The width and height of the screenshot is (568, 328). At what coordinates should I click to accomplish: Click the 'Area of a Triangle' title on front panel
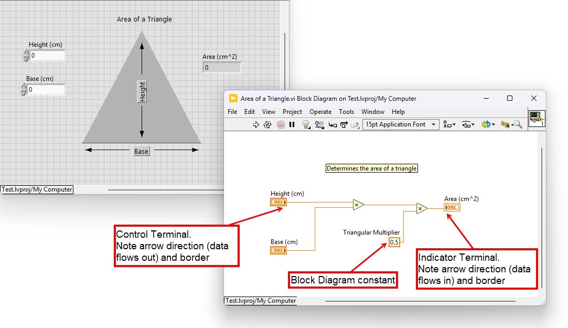144,19
